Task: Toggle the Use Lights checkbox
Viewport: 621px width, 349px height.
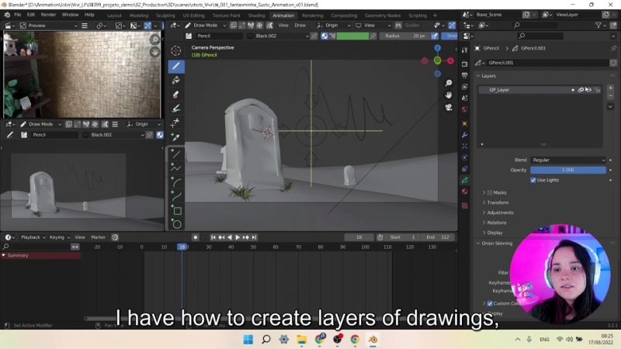Action: pyautogui.click(x=533, y=180)
